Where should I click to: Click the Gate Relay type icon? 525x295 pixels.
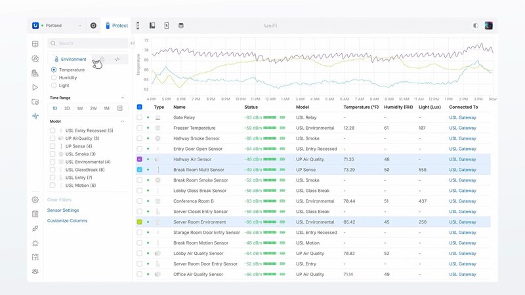tap(157, 117)
